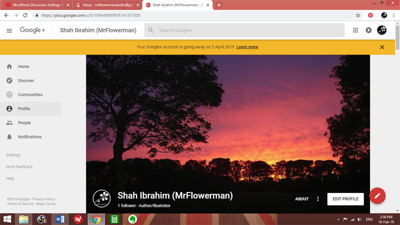Click the ABOUT button
Viewport: 400px width, 225px height.
coord(302,199)
